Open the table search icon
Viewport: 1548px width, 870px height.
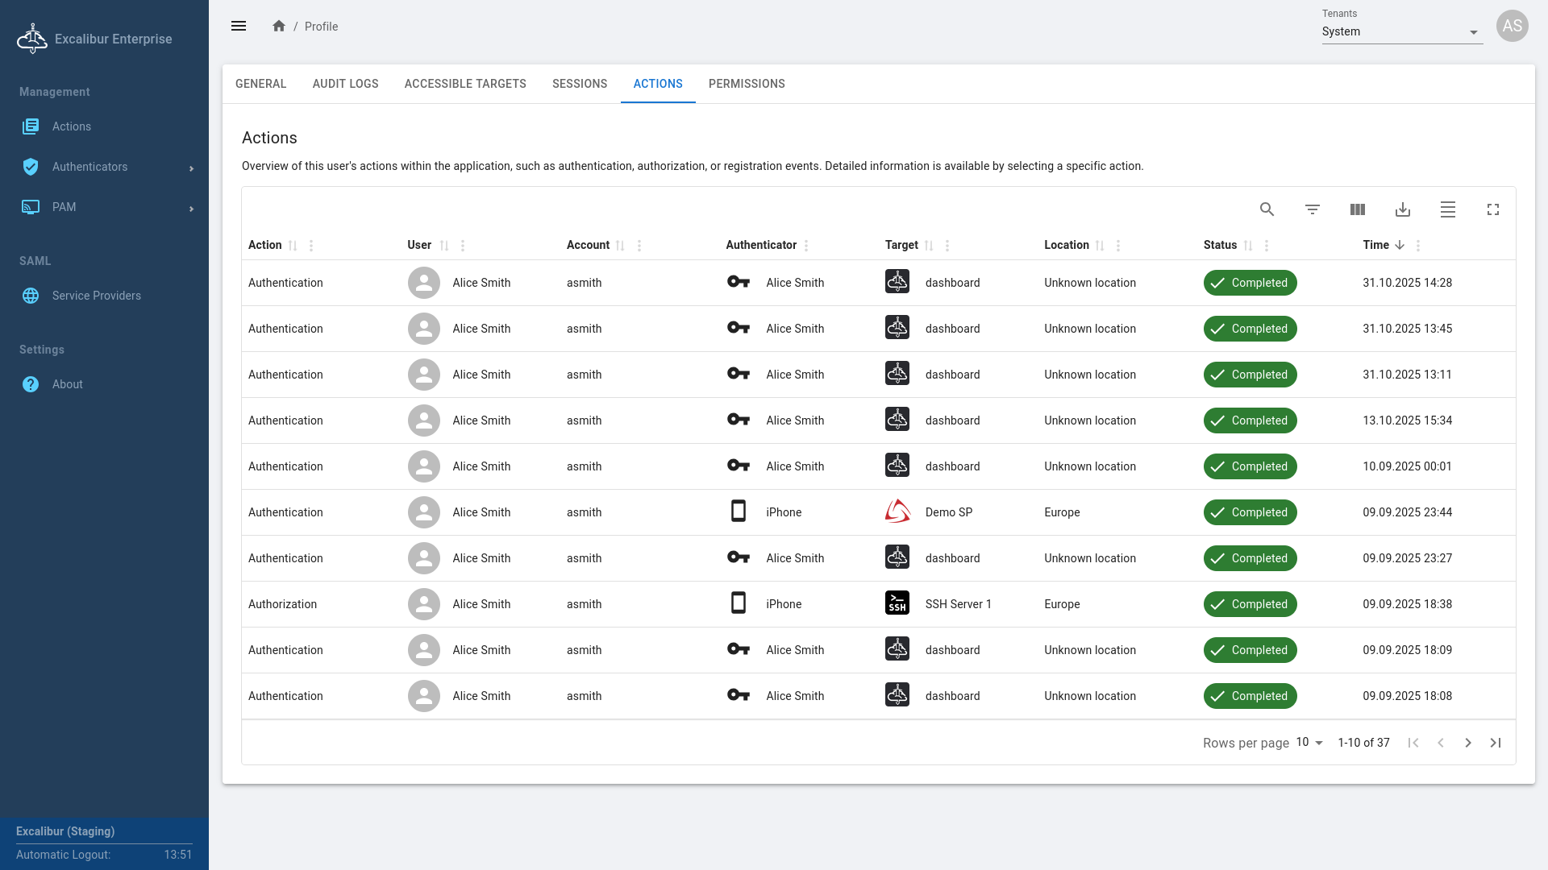(x=1267, y=209)
